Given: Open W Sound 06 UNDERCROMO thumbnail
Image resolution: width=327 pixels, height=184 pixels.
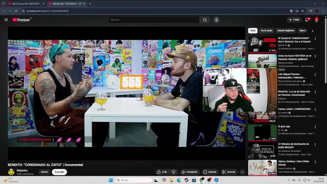Looking at the screenshot, I should click(x=262, y=44).
